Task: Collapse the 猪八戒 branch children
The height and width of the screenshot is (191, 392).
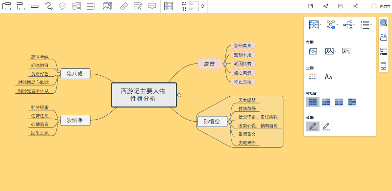Action: click(58, 74)
